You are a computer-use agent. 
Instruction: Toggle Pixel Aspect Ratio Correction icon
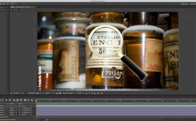86,93
